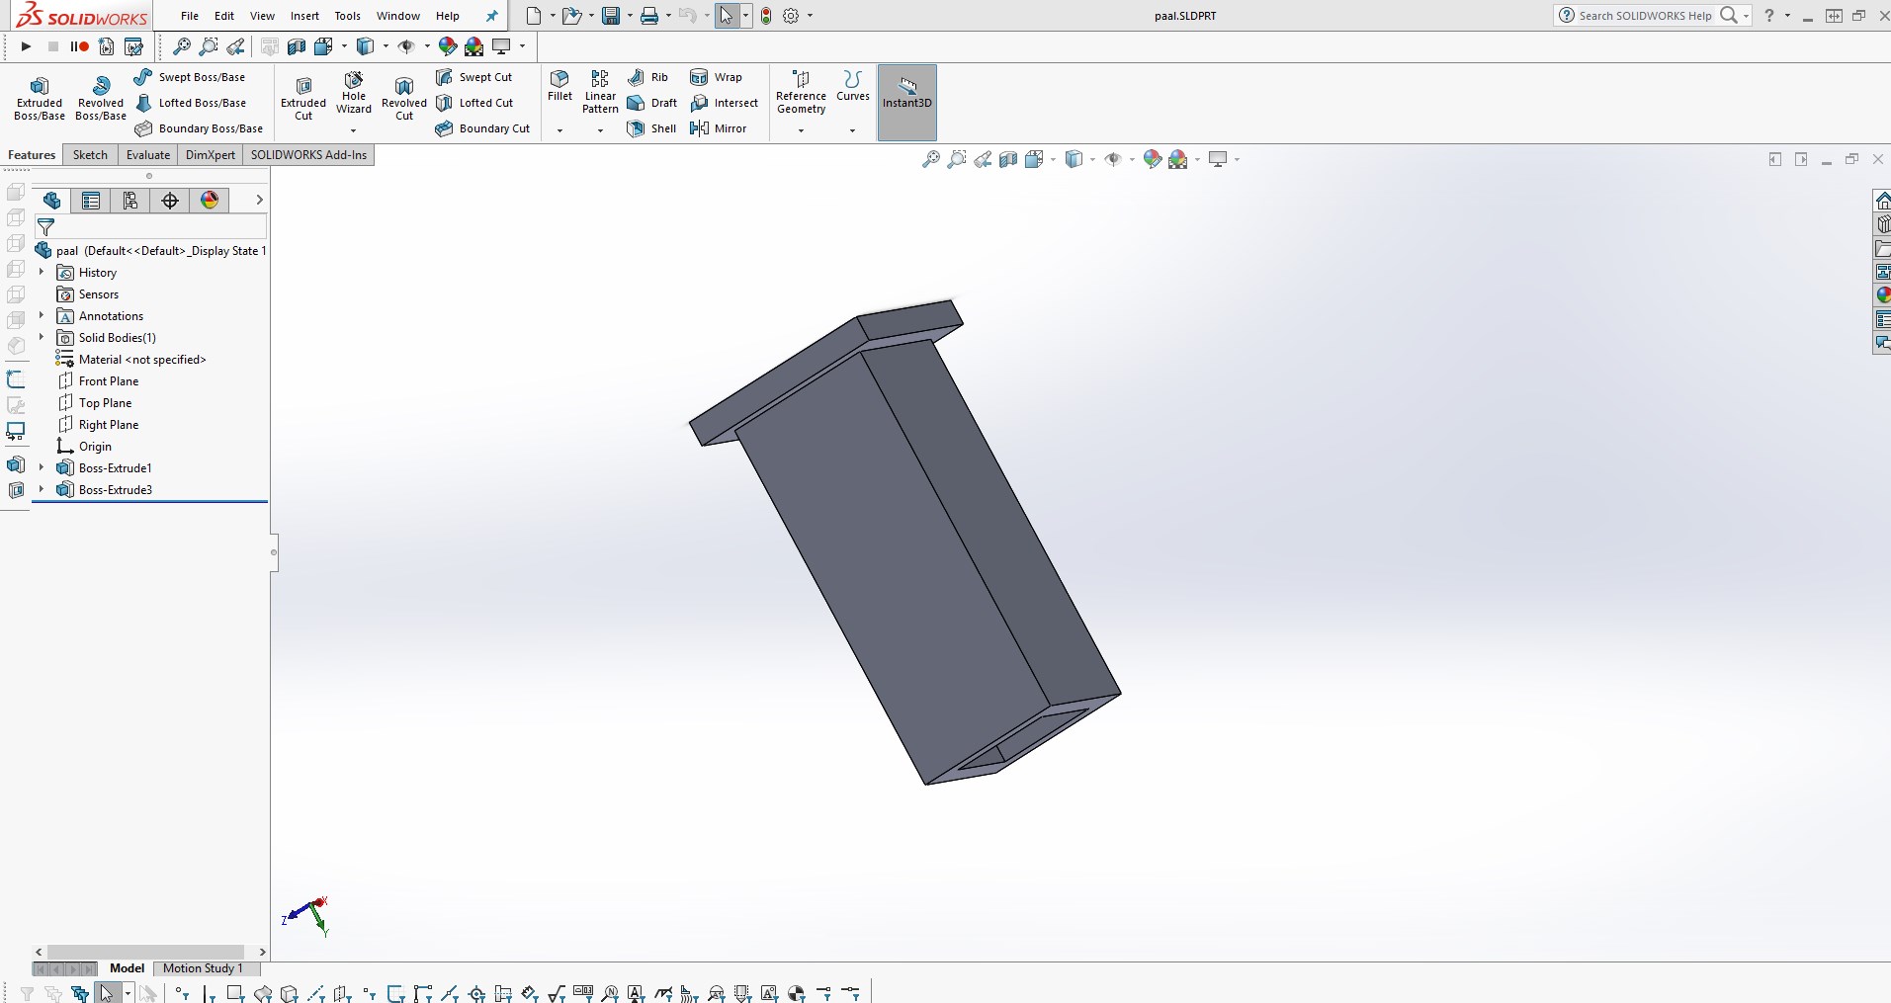The height and width of the screenshot is (1003, 1891).
Task: Open the Hole Wizard dropdown arrow
Action: [353, 130]
